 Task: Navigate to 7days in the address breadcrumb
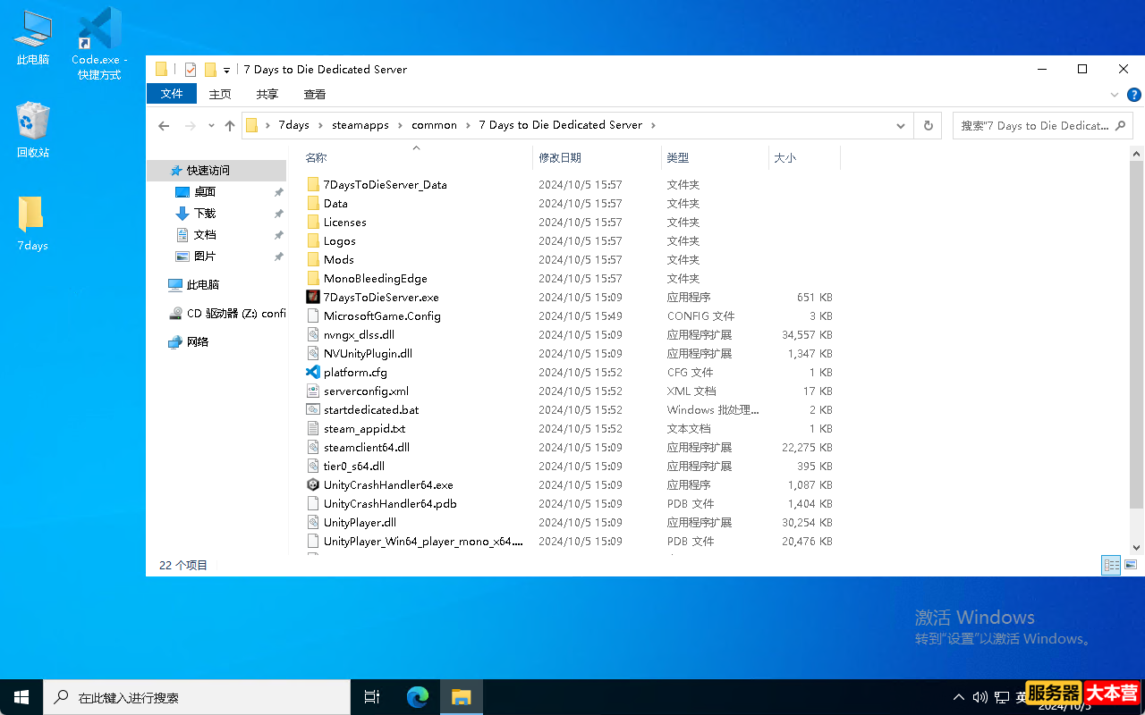[293, 126]
